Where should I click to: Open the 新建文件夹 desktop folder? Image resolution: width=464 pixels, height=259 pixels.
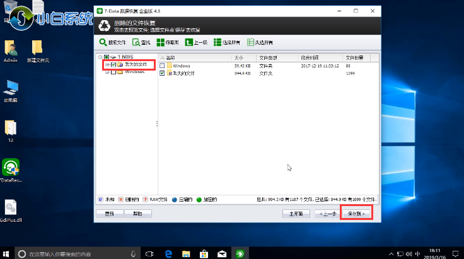coord(38,51)
